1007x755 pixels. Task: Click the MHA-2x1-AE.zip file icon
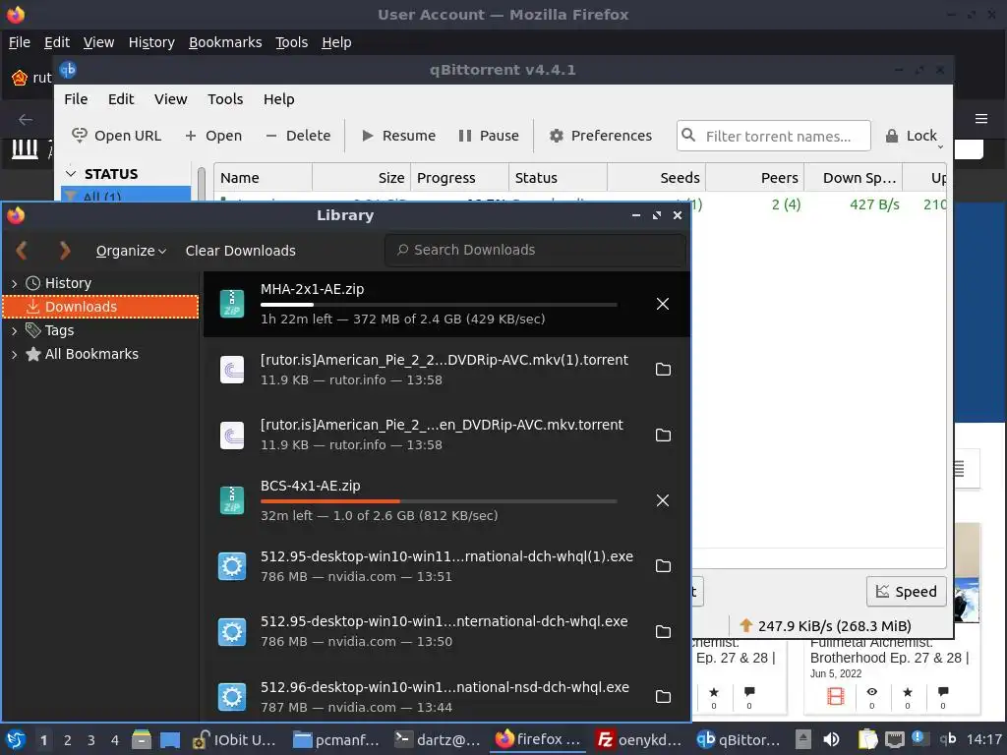tap(232, 304)
